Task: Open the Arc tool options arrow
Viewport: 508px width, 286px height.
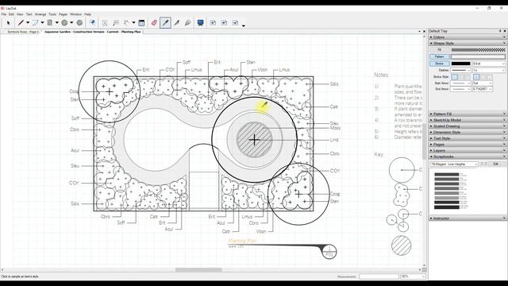Action: point(42,23)
